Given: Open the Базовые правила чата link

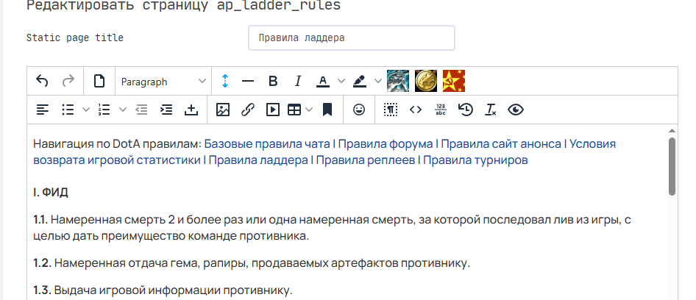Looking at the screenshot, I should click(267, 144).
